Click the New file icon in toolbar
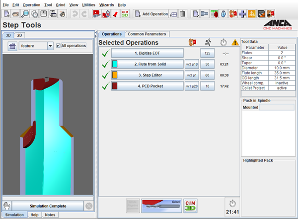The image size is (298, 219). tap(6, 14)
